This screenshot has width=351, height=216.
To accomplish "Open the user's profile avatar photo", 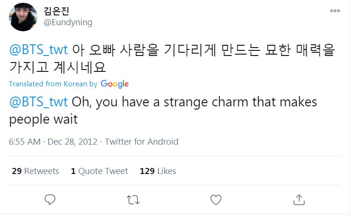I will 23,17.
